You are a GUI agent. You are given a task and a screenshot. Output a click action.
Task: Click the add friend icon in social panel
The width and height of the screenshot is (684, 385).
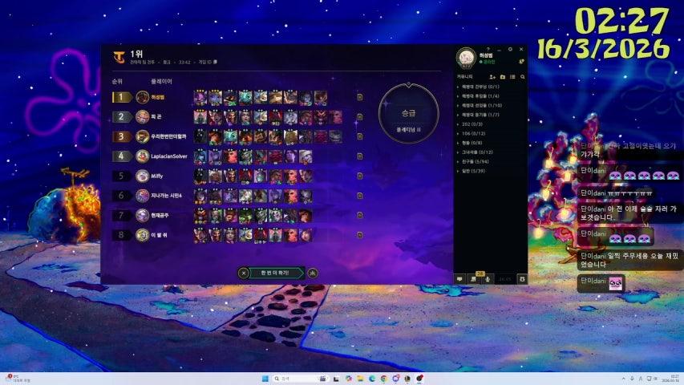[492, 77]
